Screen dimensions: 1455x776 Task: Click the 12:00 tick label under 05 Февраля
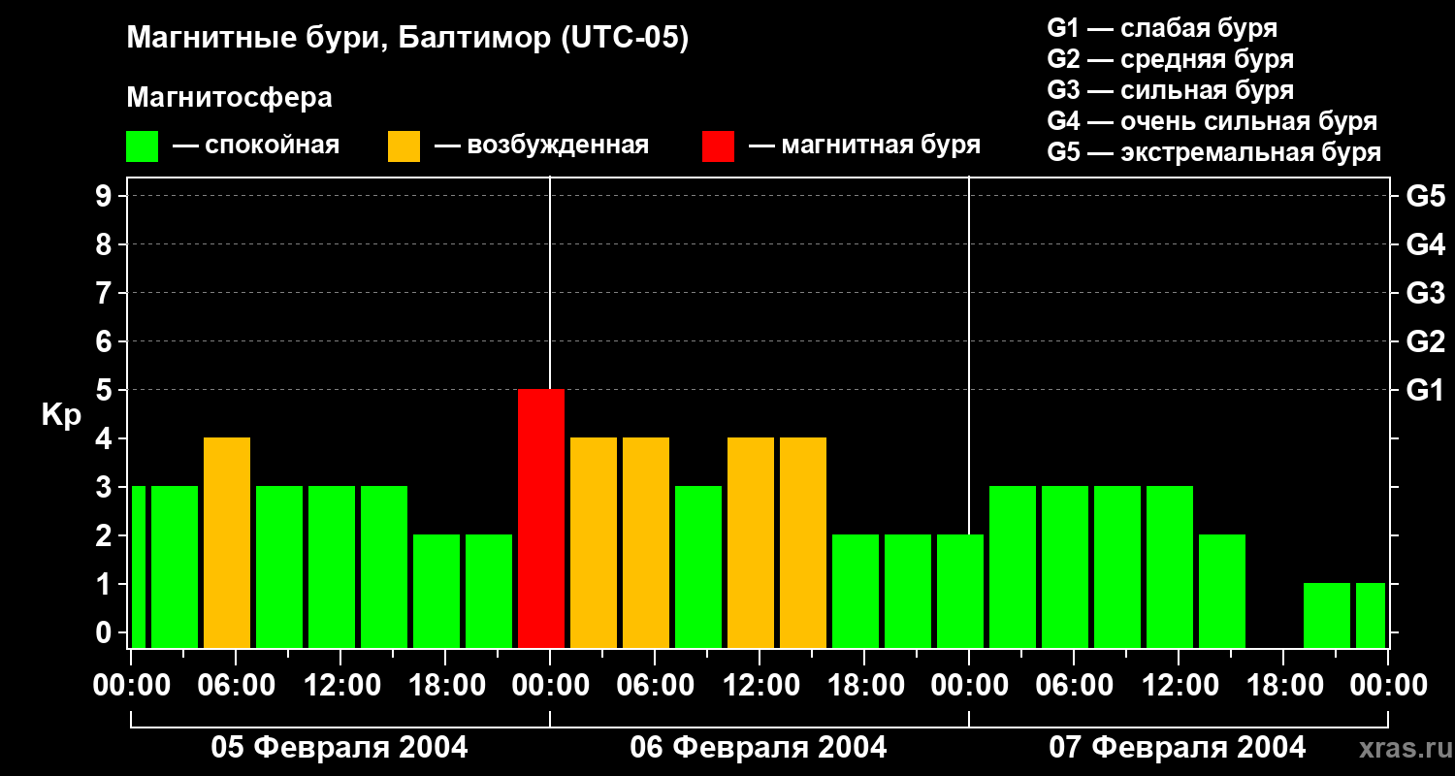point(339,686)
